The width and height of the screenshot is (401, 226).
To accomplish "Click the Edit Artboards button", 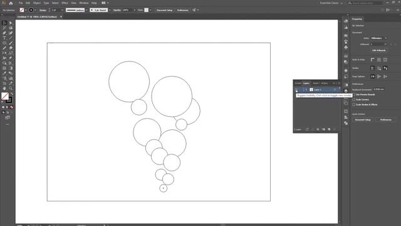I will point(378,50).
